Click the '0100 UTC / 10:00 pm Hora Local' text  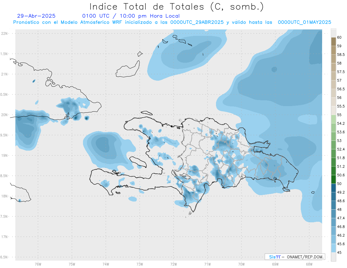[x=131, y=16]
